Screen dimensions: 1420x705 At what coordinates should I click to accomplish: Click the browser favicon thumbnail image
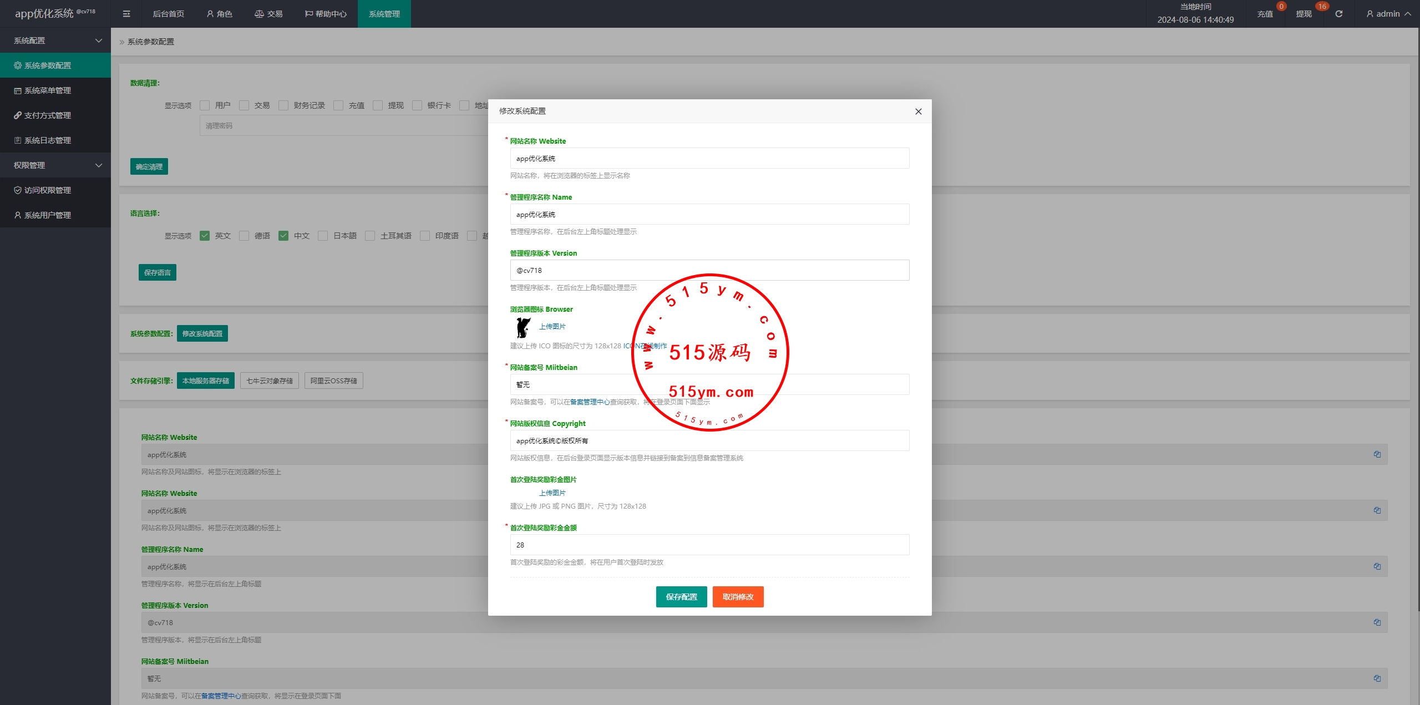pyautogui.click(x=523, y=327)
